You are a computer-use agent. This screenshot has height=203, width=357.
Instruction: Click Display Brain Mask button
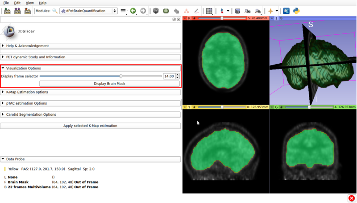click(109, 84)
